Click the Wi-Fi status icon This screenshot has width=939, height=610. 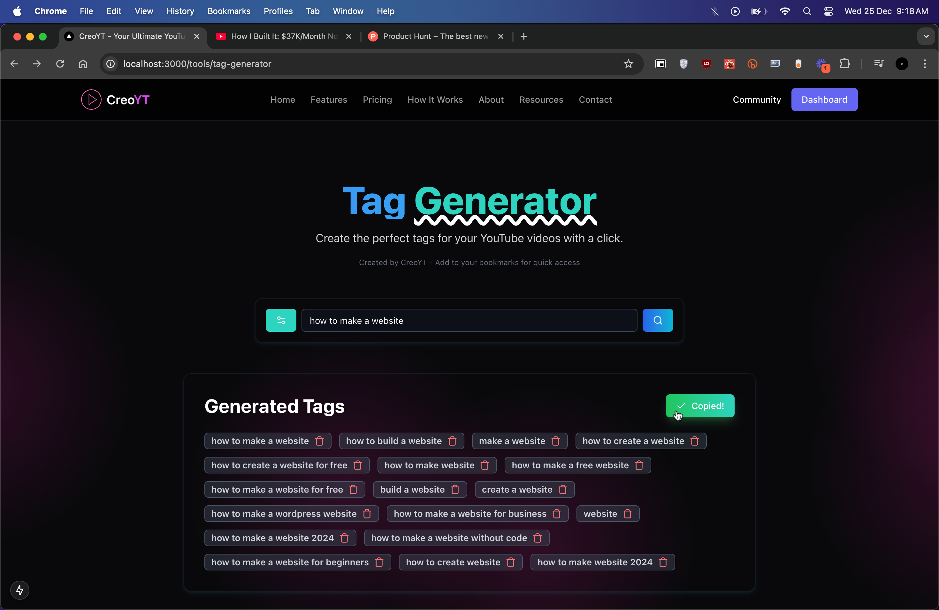click(x=785, y=11)
